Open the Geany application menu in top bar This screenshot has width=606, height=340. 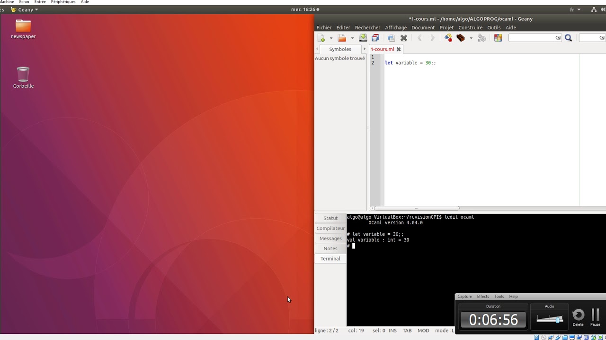[25, 9]
